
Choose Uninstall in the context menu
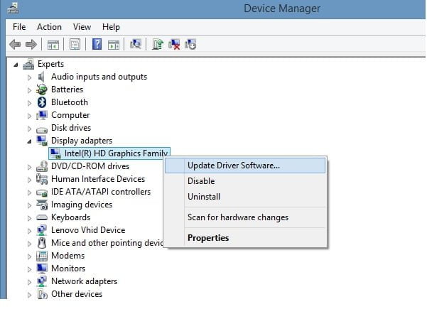pos(245,197)
